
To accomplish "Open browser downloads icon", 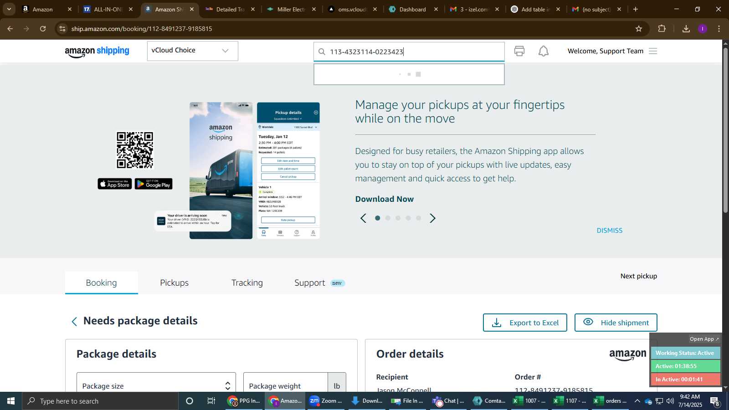I will (686, 29).
